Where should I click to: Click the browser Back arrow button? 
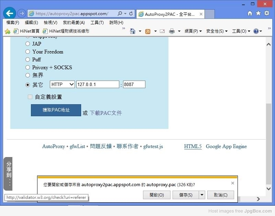click(9, 13)
